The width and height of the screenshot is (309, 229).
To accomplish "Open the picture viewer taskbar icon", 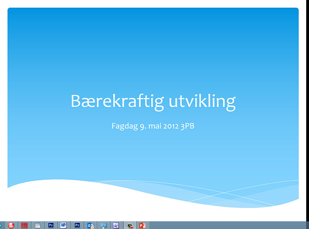I will [37, 225].
